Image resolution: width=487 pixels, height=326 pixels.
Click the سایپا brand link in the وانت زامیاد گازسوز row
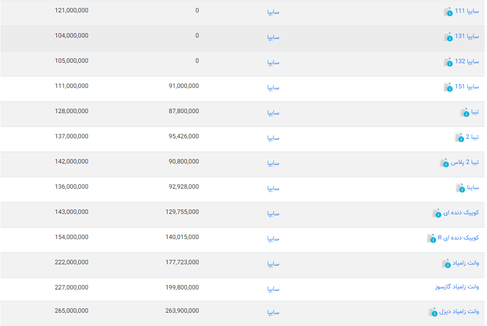point(273,289)
